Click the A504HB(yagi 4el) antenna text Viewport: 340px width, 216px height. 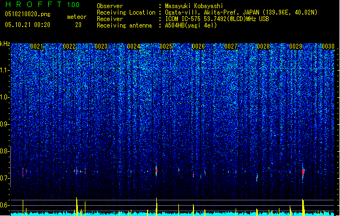tap(191, 25)
